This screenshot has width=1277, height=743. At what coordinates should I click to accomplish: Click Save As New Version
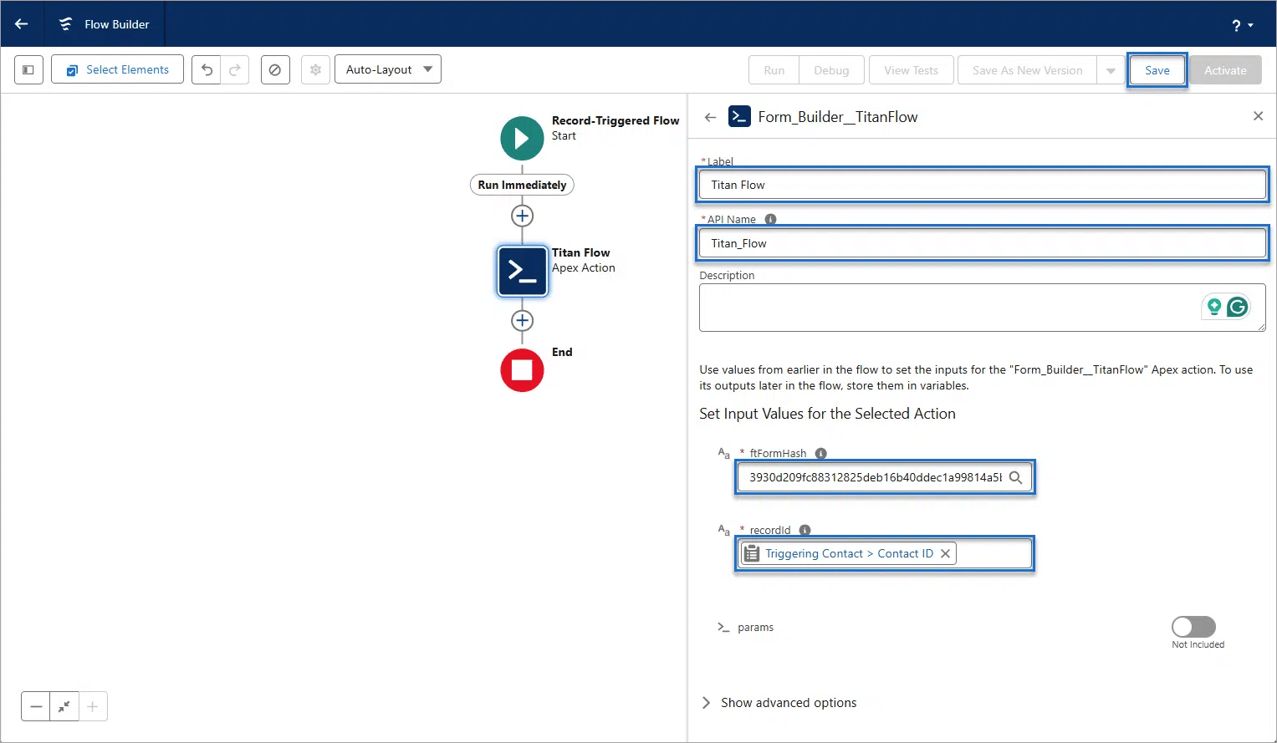[x=1027, y=71]
